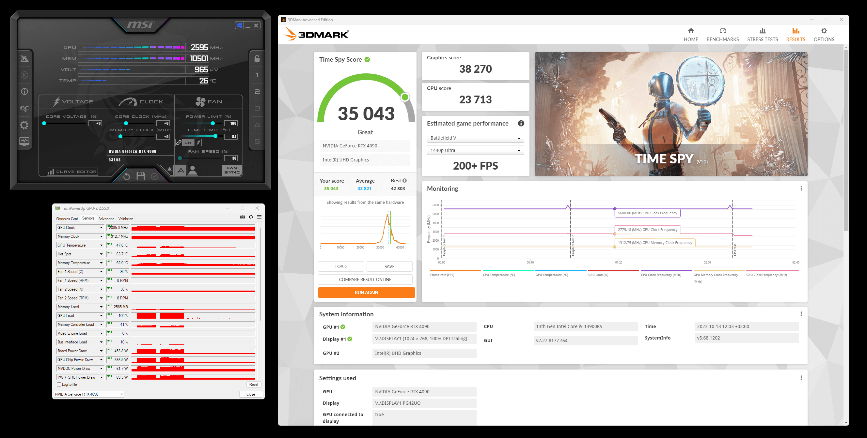Toggle the ON link switch in Afterburner
The height and width of the screenshot is (438, 867).
(x=188, y=143)
